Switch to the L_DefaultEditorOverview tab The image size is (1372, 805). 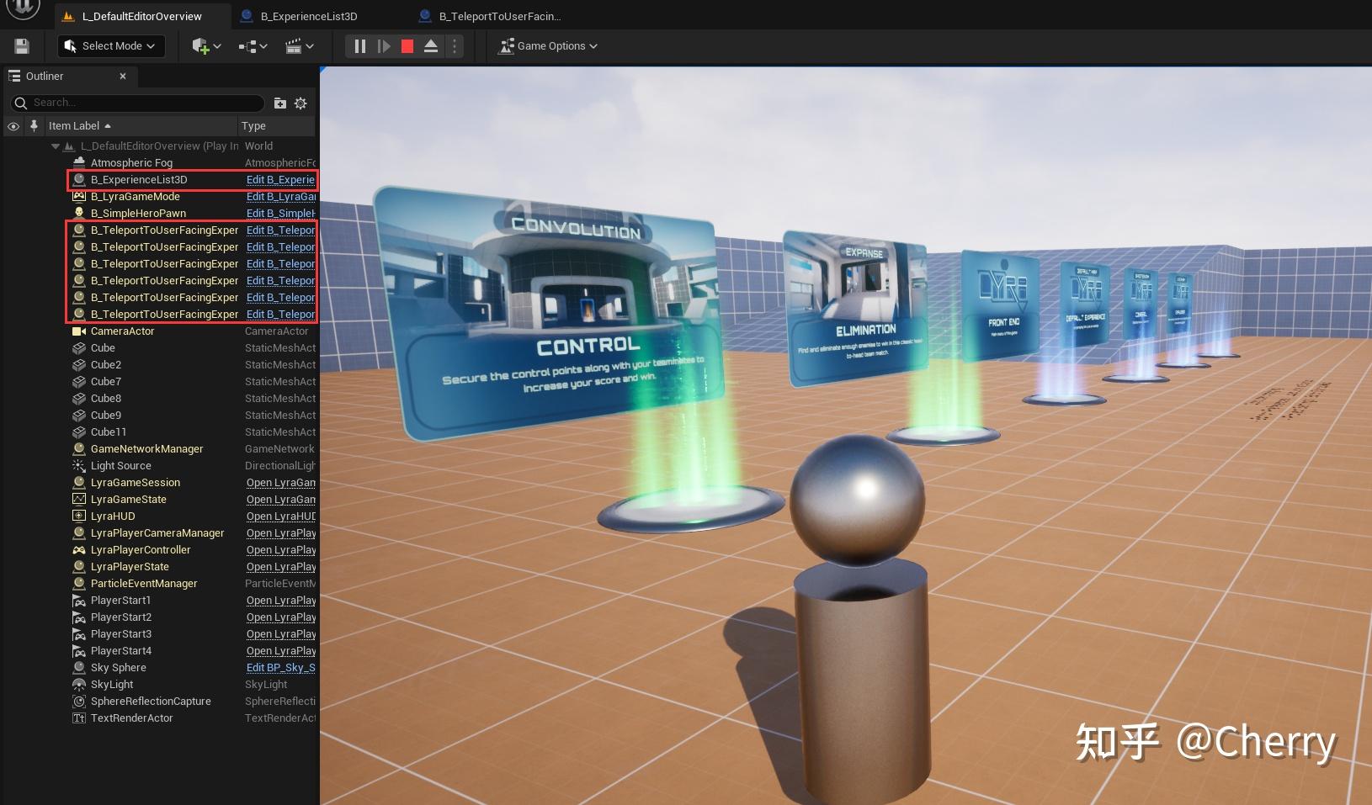[141, 16]
